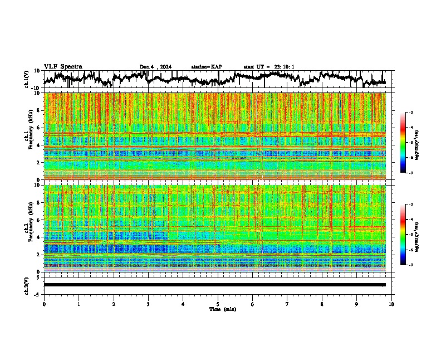This screenshot has height=341, width=441.
Task: Click time axis tick label "5"
Action: click(x=218, y=304)
